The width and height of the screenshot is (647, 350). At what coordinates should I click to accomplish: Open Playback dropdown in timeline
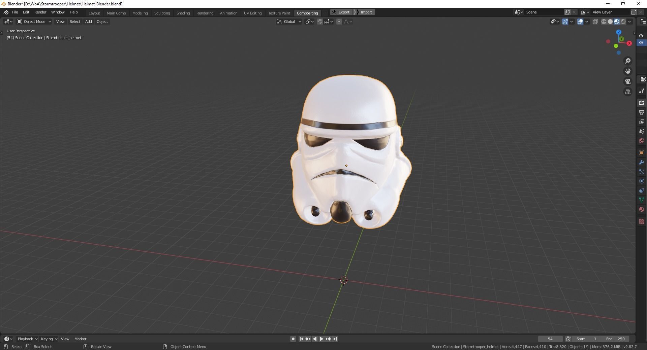tap(27, 339)
